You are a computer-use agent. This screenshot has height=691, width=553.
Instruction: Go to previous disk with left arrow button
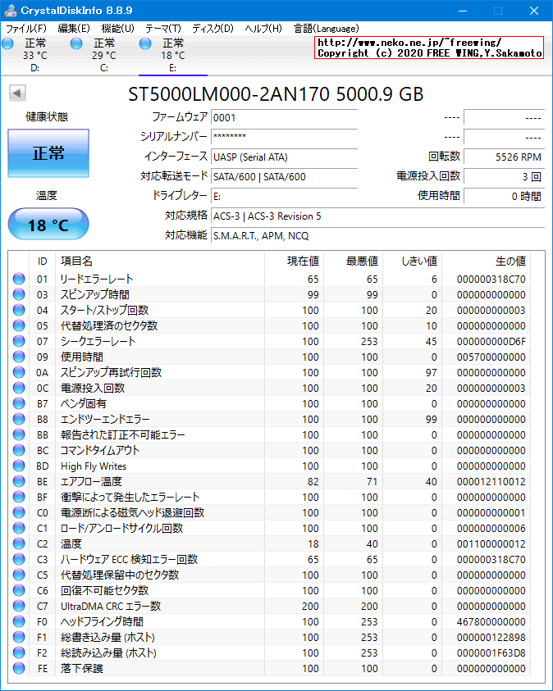(17, 93)
